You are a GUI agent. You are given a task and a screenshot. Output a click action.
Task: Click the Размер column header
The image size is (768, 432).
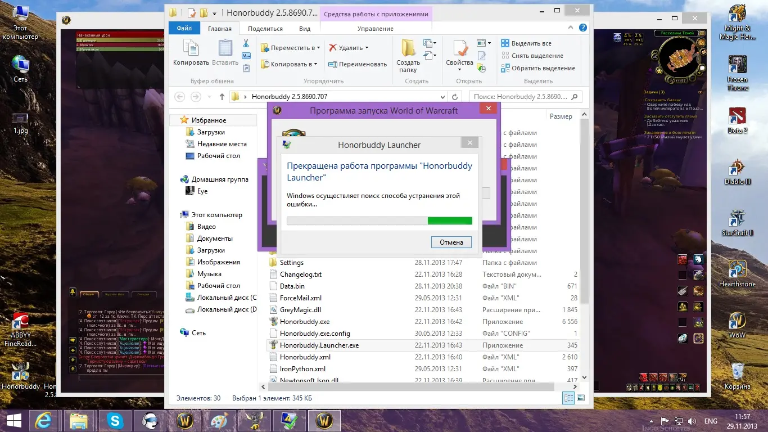point(561,116)
